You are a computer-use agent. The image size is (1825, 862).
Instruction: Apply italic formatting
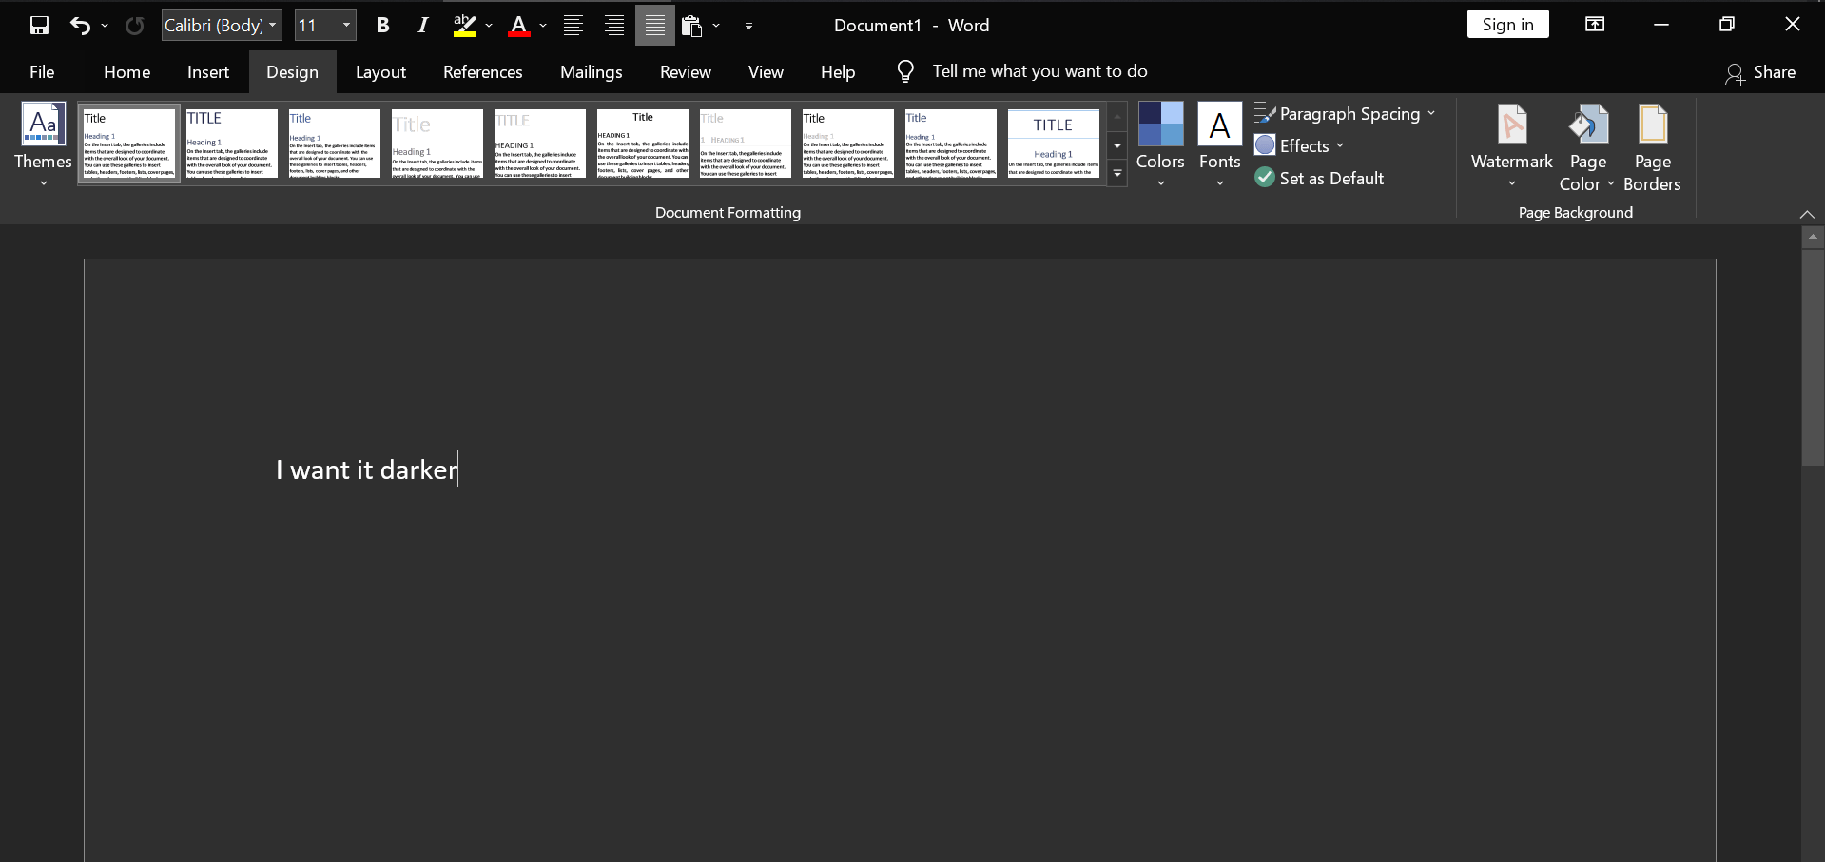click(x=422, y=25)
